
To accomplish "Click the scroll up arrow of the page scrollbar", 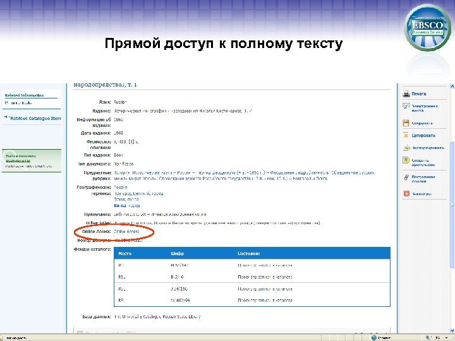I will pyautogui.click(x=452, y=86).
